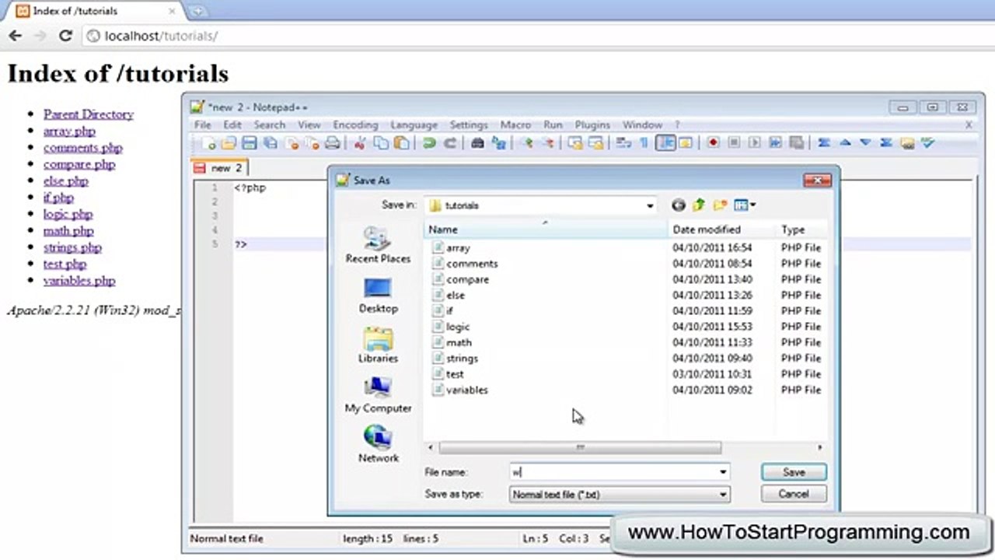
Task: Select the math file in list
Action: 459,342
